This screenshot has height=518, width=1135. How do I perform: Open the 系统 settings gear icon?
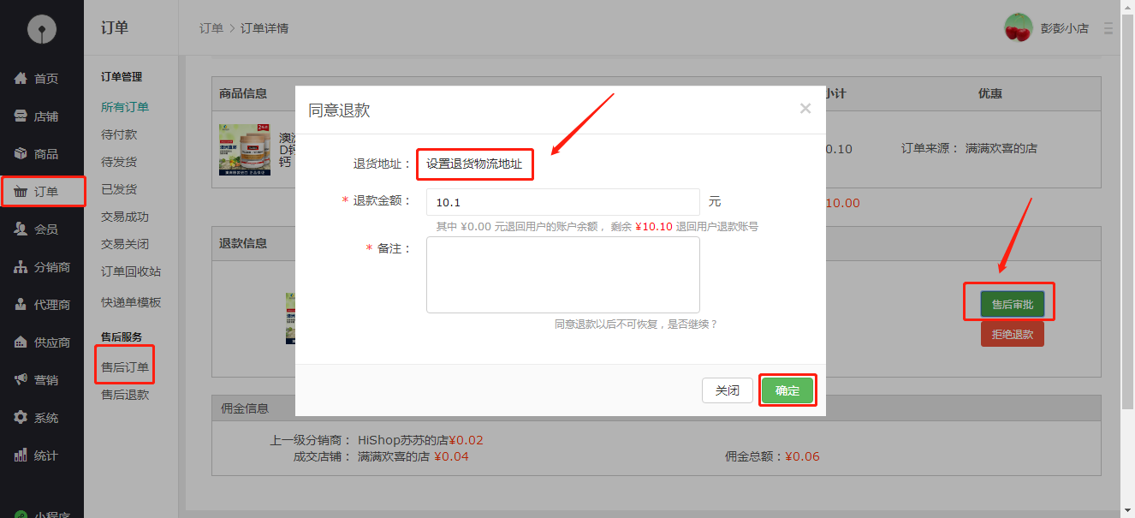click(21, 418)
